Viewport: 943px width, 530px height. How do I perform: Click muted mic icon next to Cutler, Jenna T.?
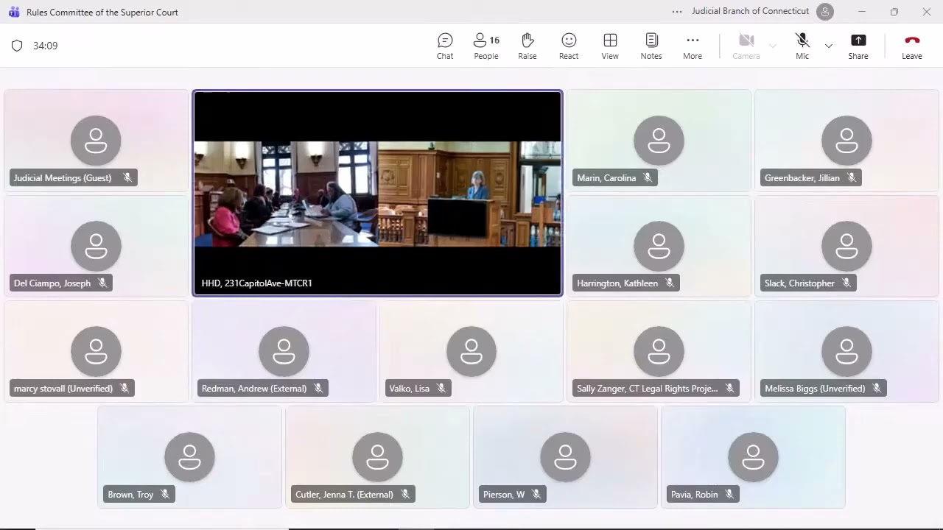405,494
